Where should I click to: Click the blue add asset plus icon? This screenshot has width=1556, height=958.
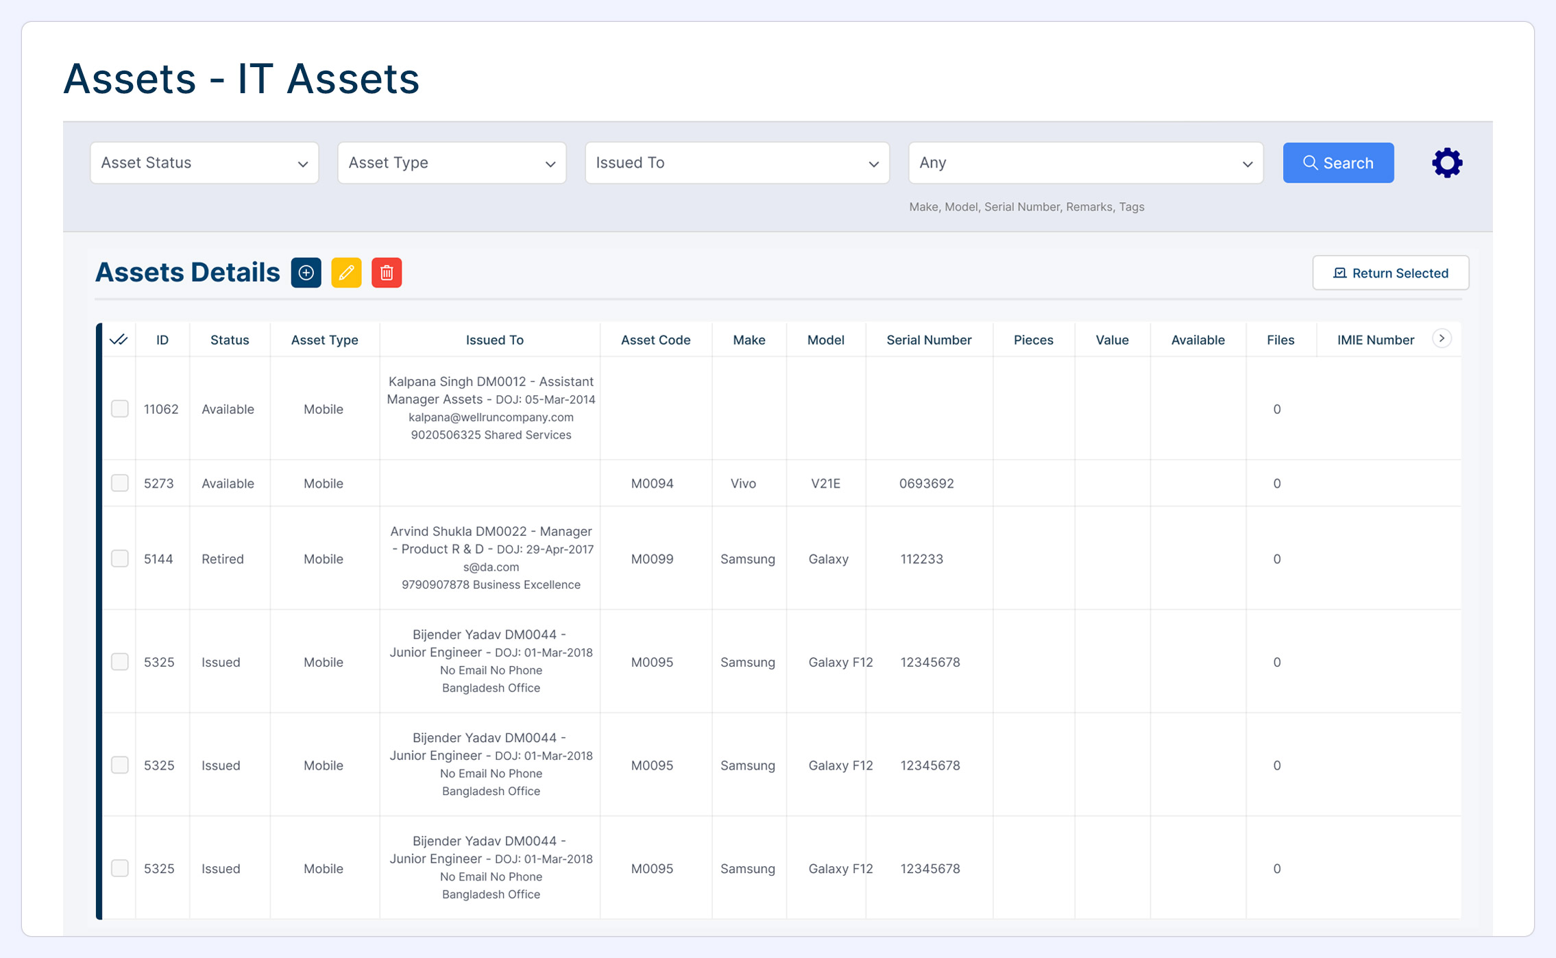click(x=306, y=273)
